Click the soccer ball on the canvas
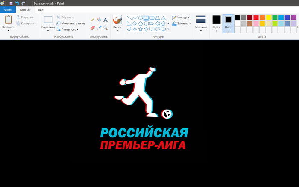The height and width of the screenshot is (187, 299). point(167,114)
